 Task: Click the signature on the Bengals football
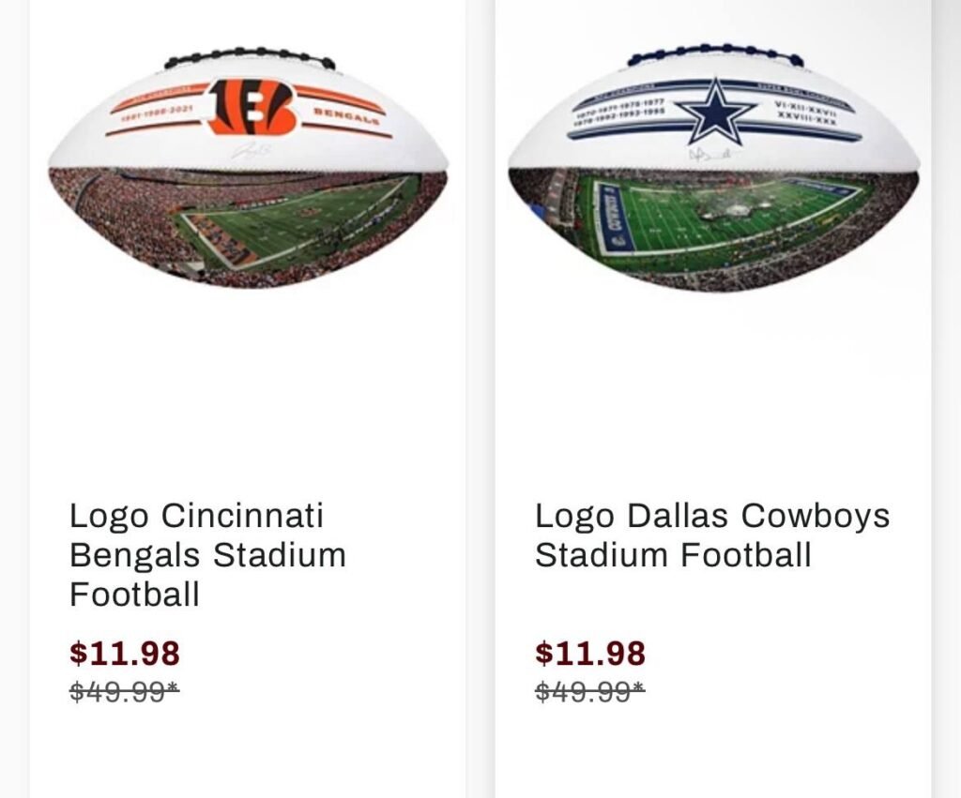(x=250, y=150)
